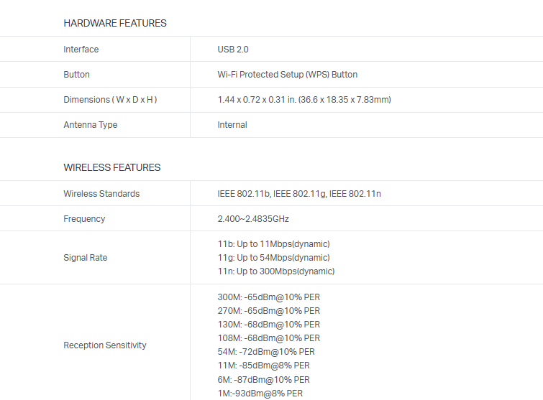Select the Wireless Standards label
Image resolution: width=543 pixels, height=400 pixels.
click(x=101, y=194)
